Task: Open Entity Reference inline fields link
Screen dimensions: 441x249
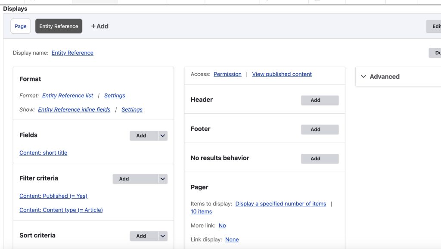Action: pos(74,110)
